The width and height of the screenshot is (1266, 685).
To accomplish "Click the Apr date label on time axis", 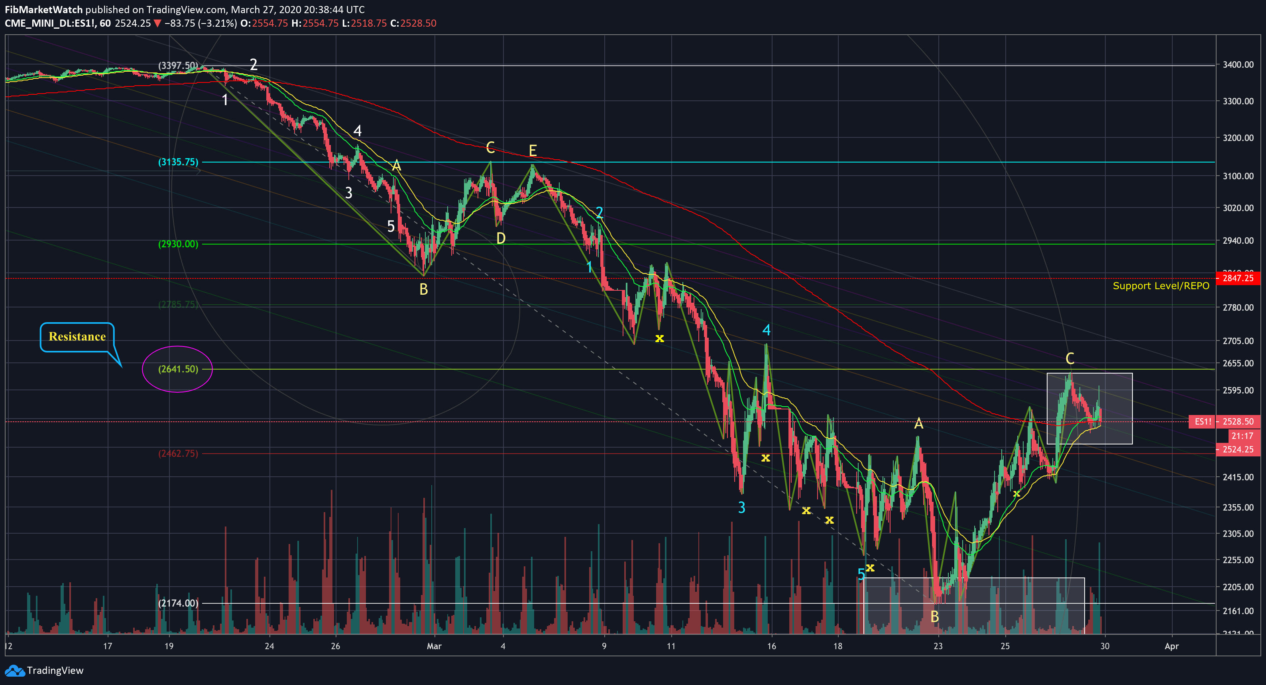I will [x=1172, y=646].
